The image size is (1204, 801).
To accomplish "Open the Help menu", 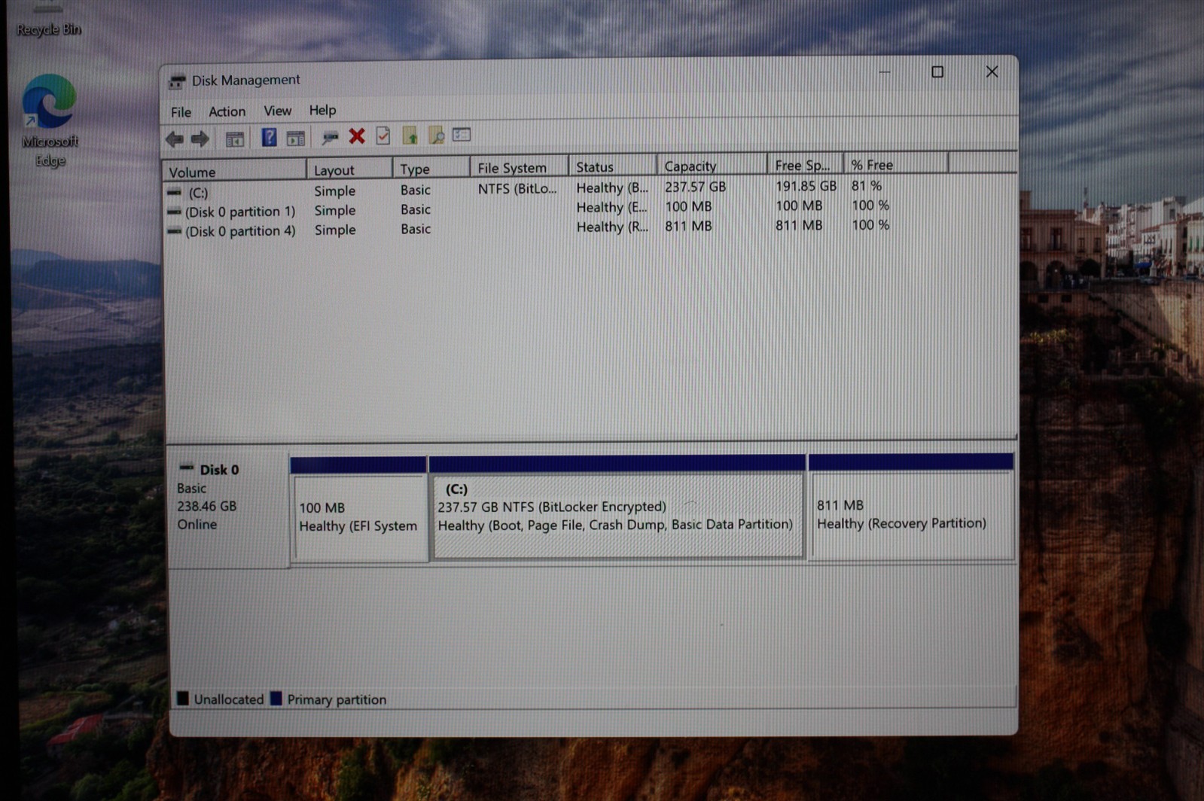I will click(x=322, y=110).
